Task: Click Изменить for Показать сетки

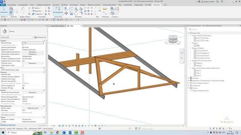Action: (33, 63)
